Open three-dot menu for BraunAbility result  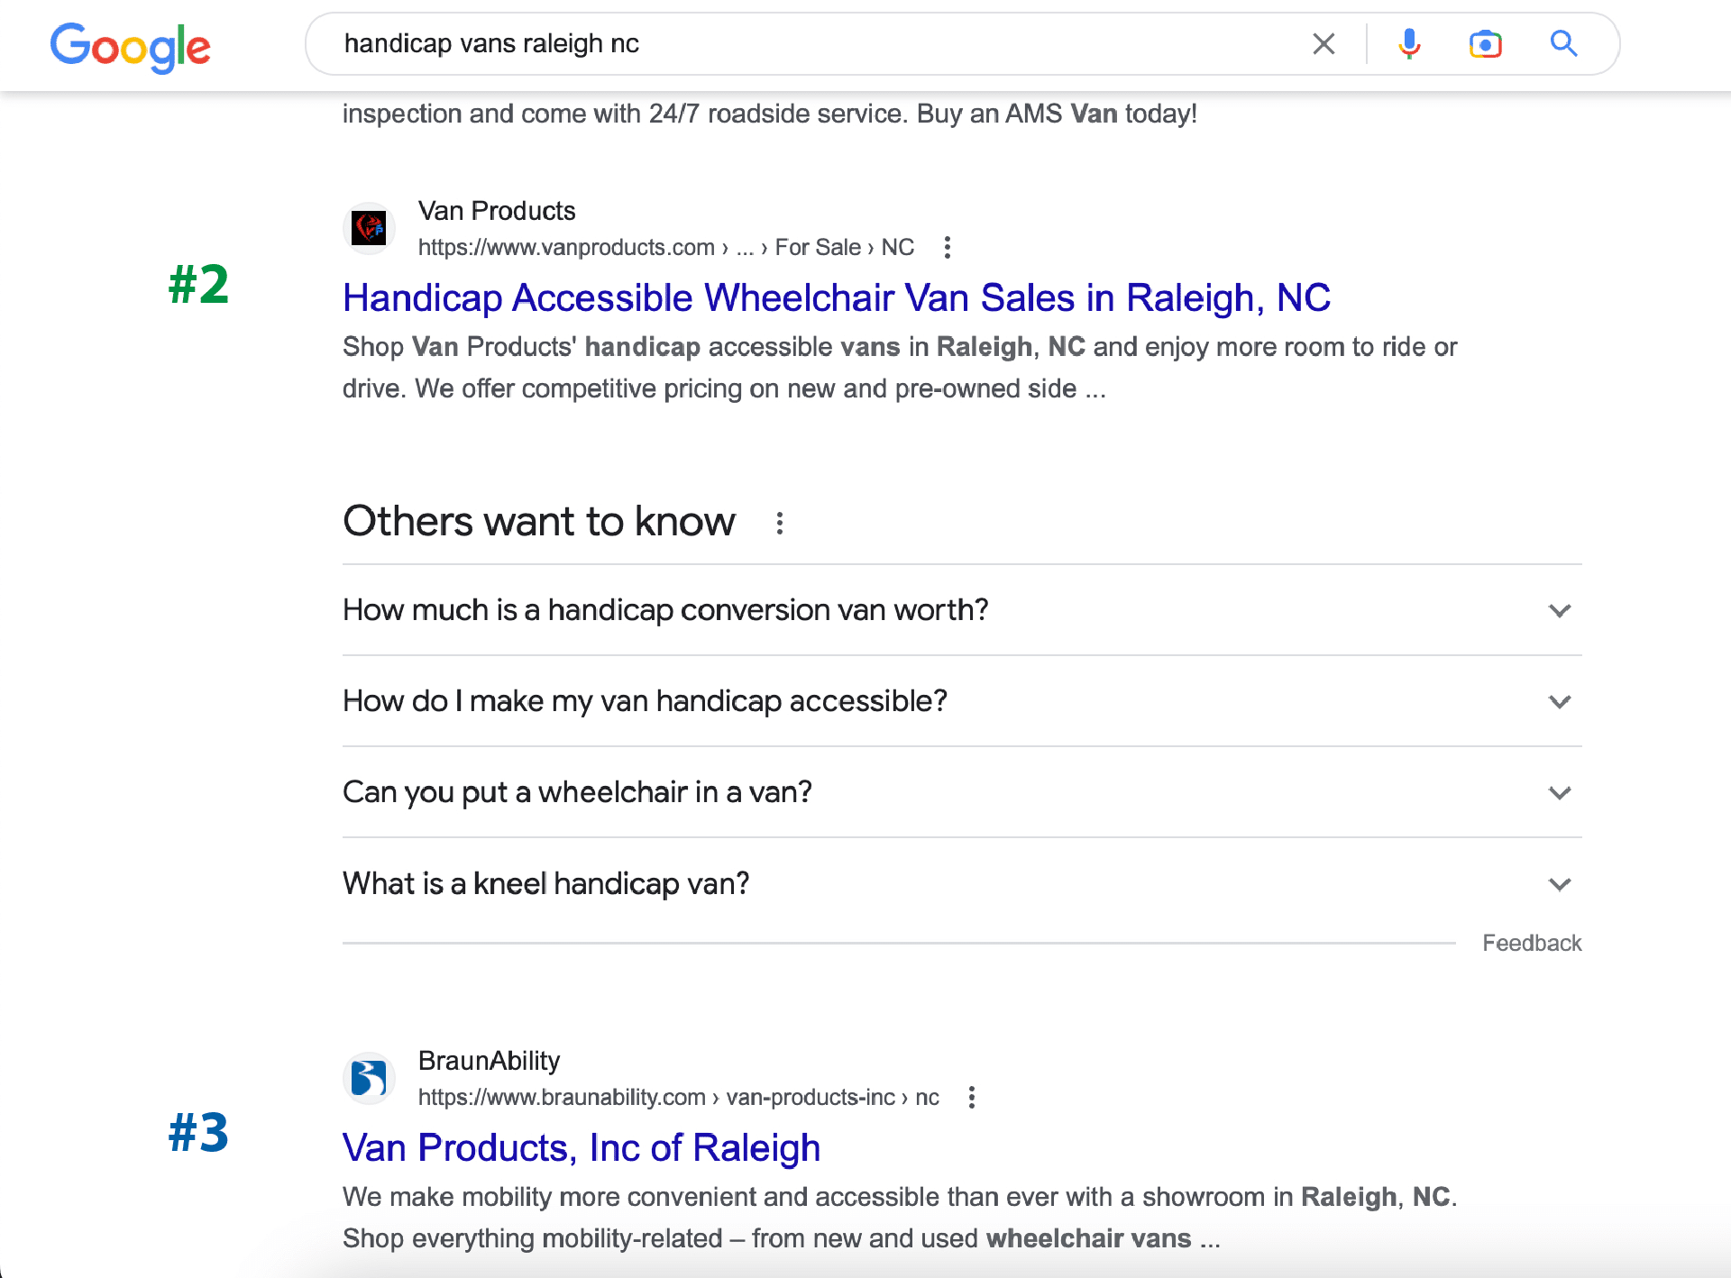[971, 1098]
